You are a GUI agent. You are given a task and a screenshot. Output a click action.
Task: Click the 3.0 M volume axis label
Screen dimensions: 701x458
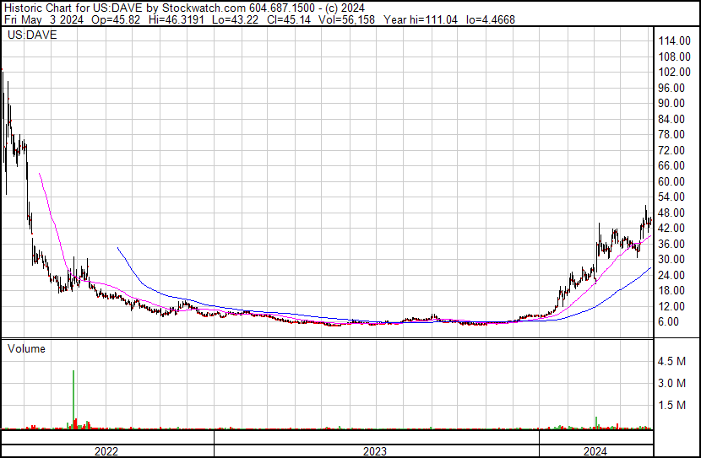672,383
